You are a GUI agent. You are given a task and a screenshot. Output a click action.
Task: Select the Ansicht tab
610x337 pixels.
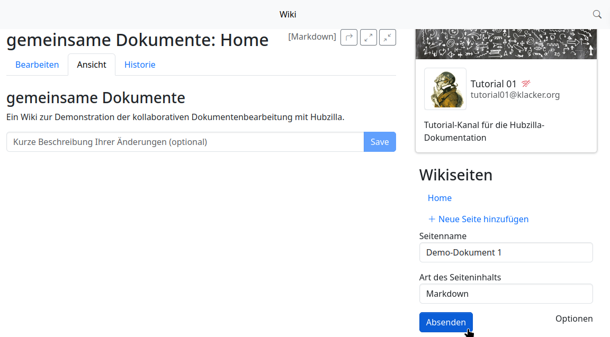(x=92, y=65)
